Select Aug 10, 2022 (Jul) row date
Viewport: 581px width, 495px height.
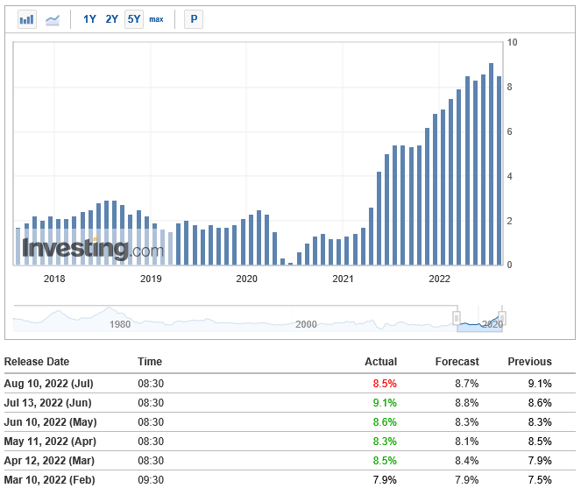(48, 384)
